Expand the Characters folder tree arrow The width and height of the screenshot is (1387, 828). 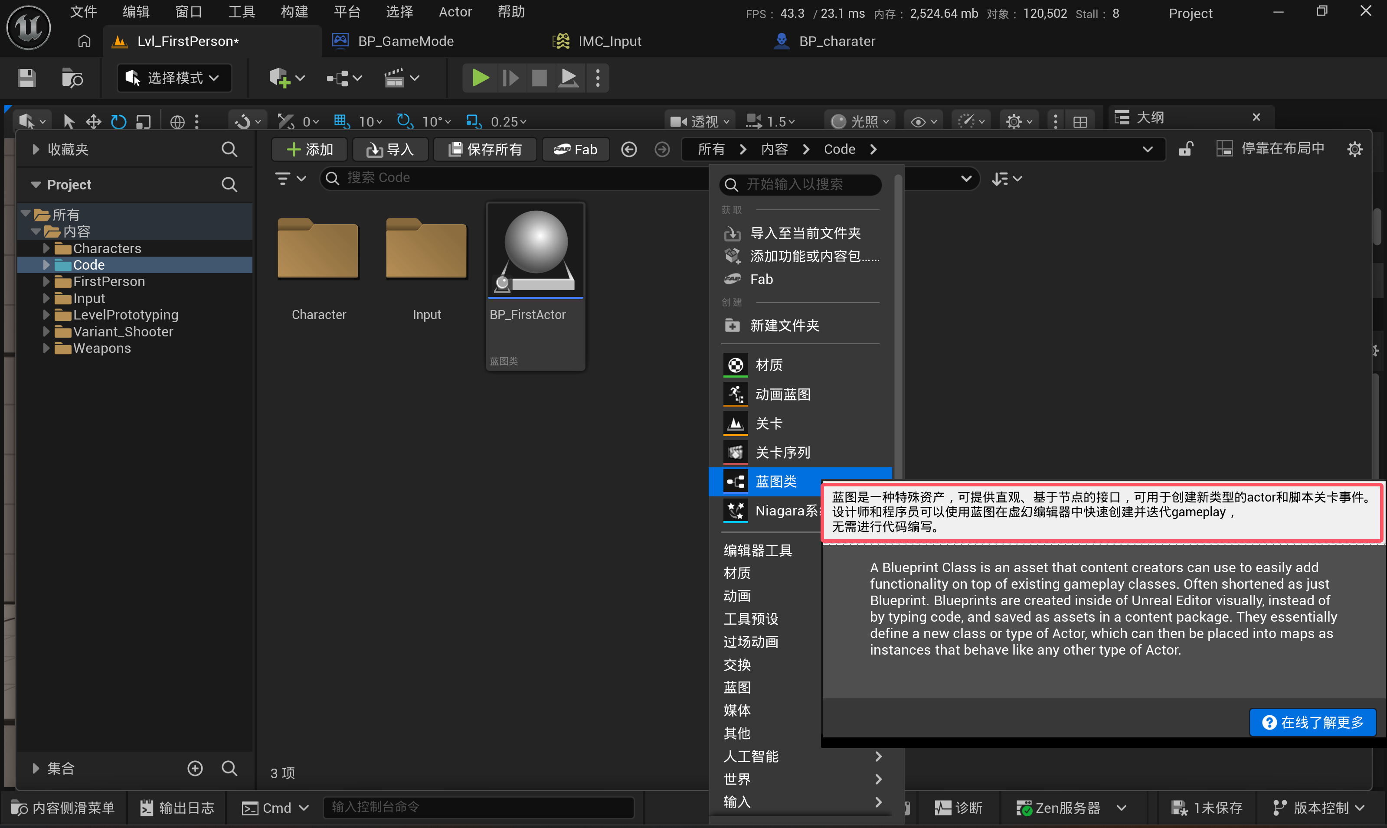[x=46, y=248]
